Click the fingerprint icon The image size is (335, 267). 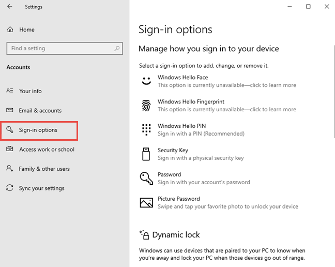point(146,106)
